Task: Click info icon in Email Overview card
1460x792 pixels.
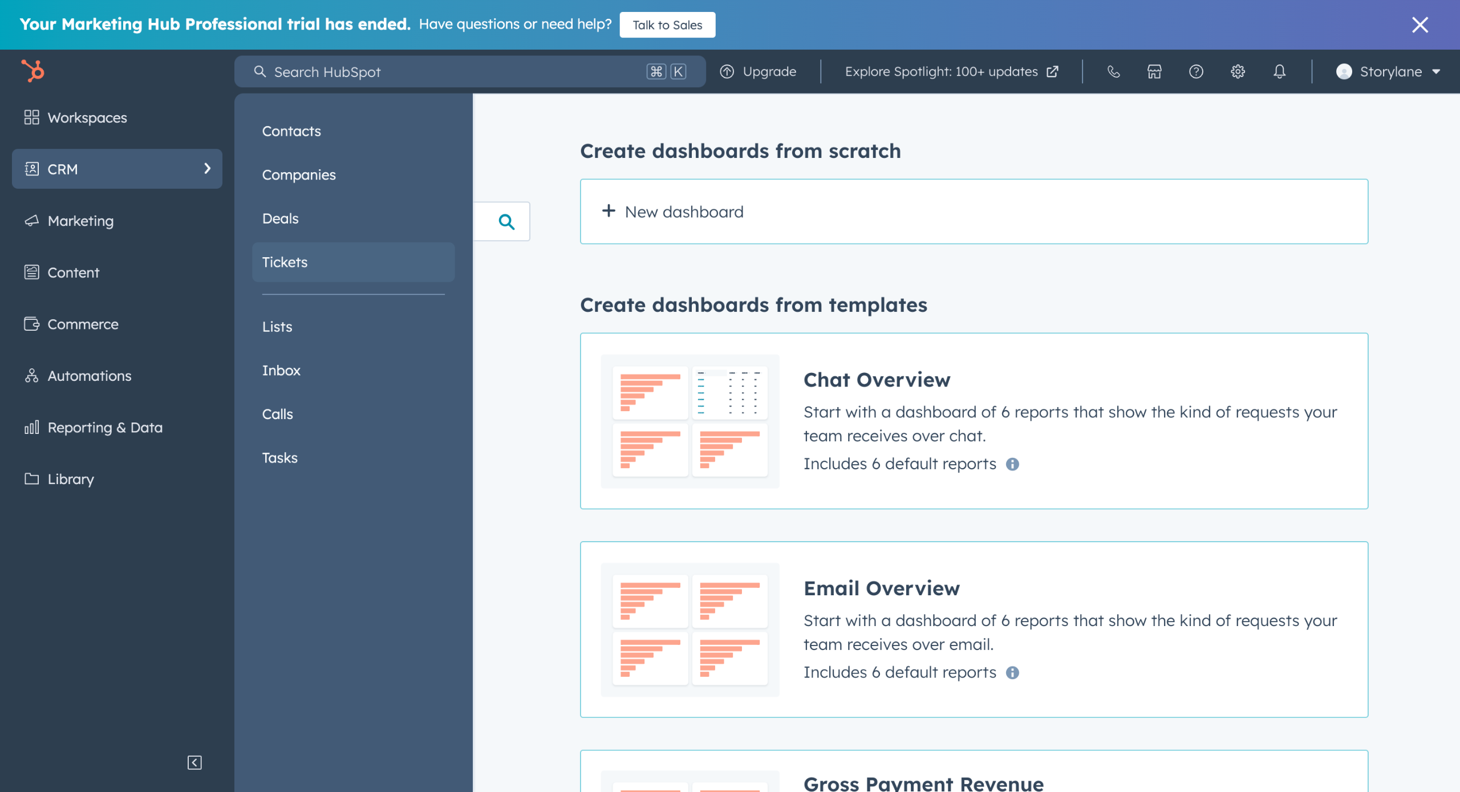Action: [x=1012, y=673]
